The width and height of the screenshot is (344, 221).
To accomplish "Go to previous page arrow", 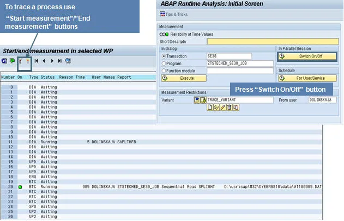I will tap(44, 61).
